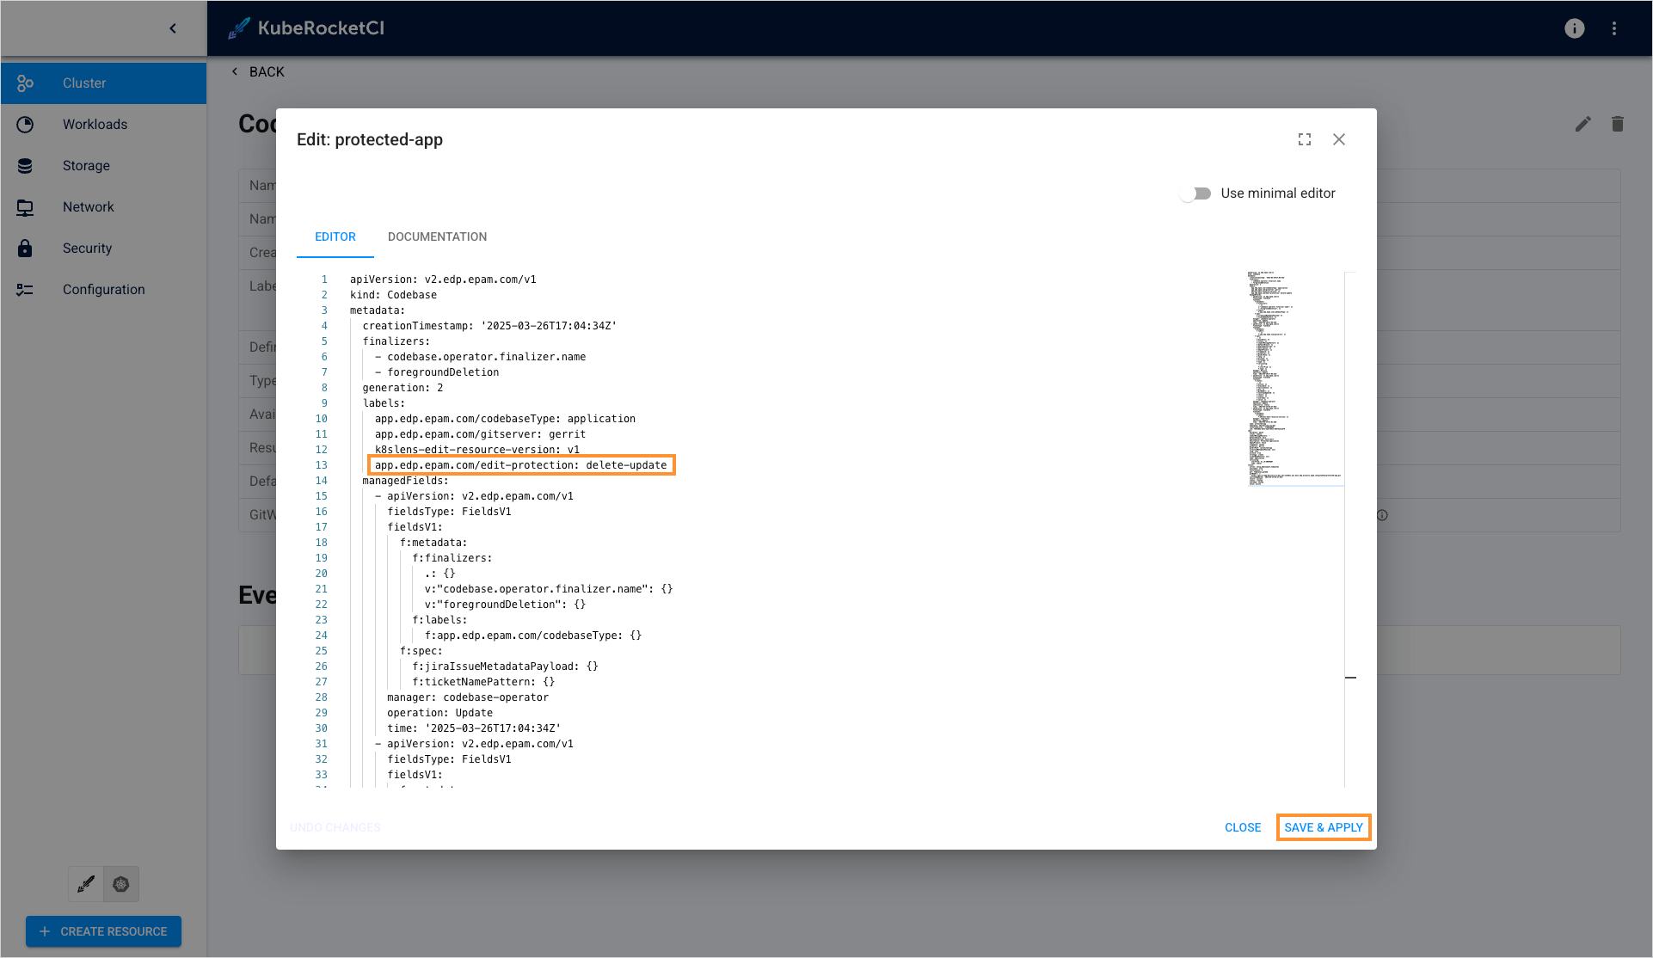Open Security via the lock icon
Viewport: 1653px width, 958px height.
[25, 249]
